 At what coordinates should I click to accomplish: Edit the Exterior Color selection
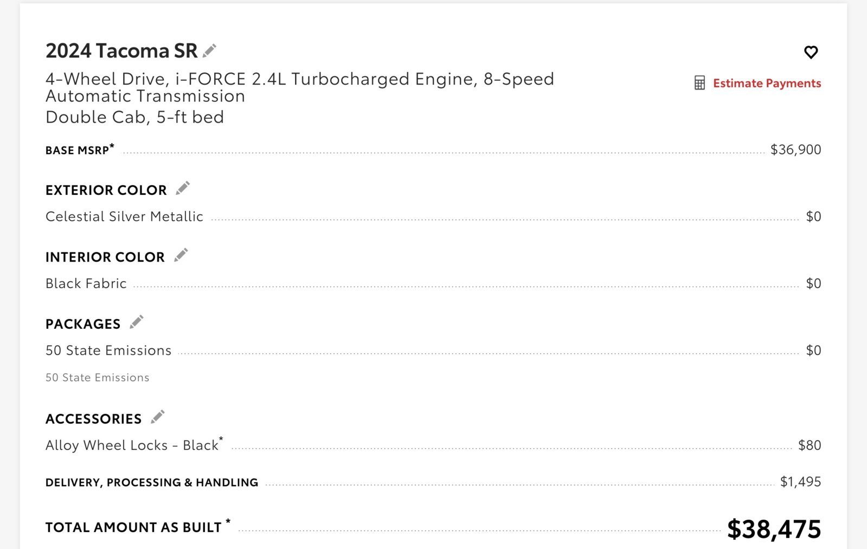183,188
